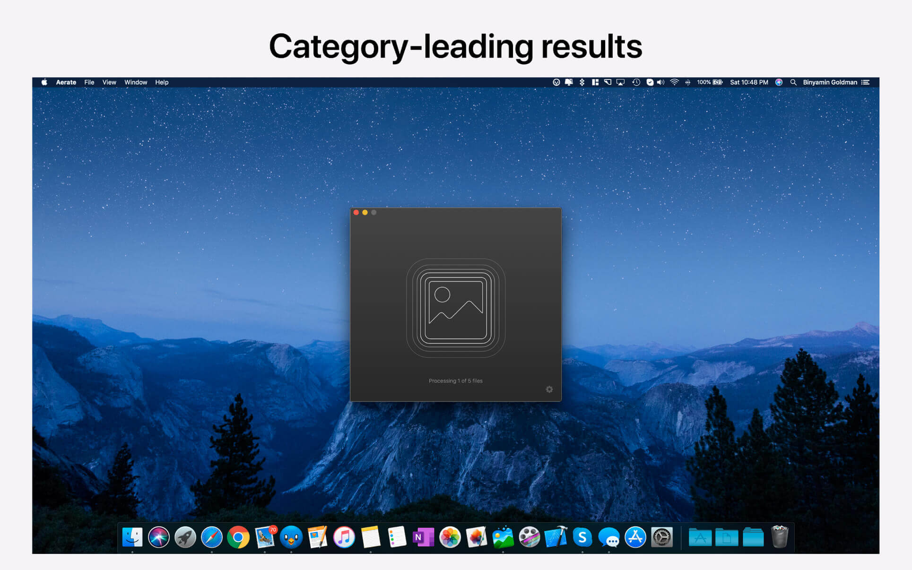Viewport: 912px width, 570px height.
Task: Click the Spotlight search magnifier
Action: coord(793,82)
